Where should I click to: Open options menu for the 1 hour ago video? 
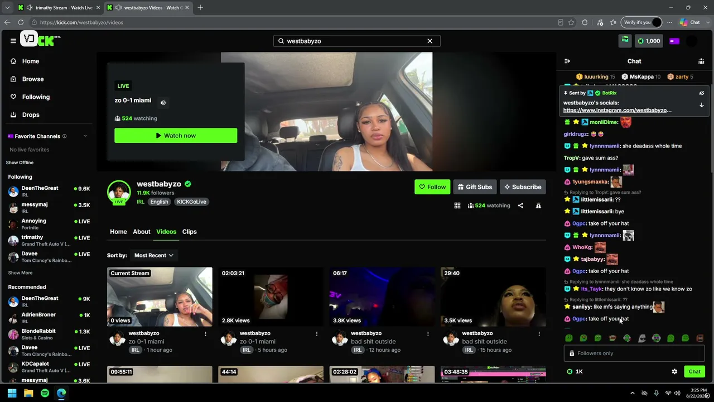[x=205, y=334]
